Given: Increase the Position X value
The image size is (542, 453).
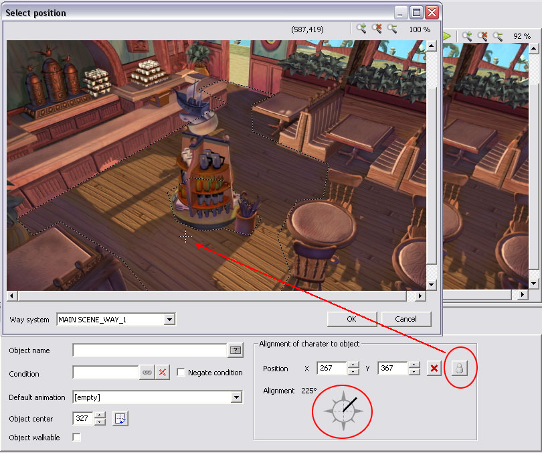Looking at the screenshot, I should [x=353, y=365].
